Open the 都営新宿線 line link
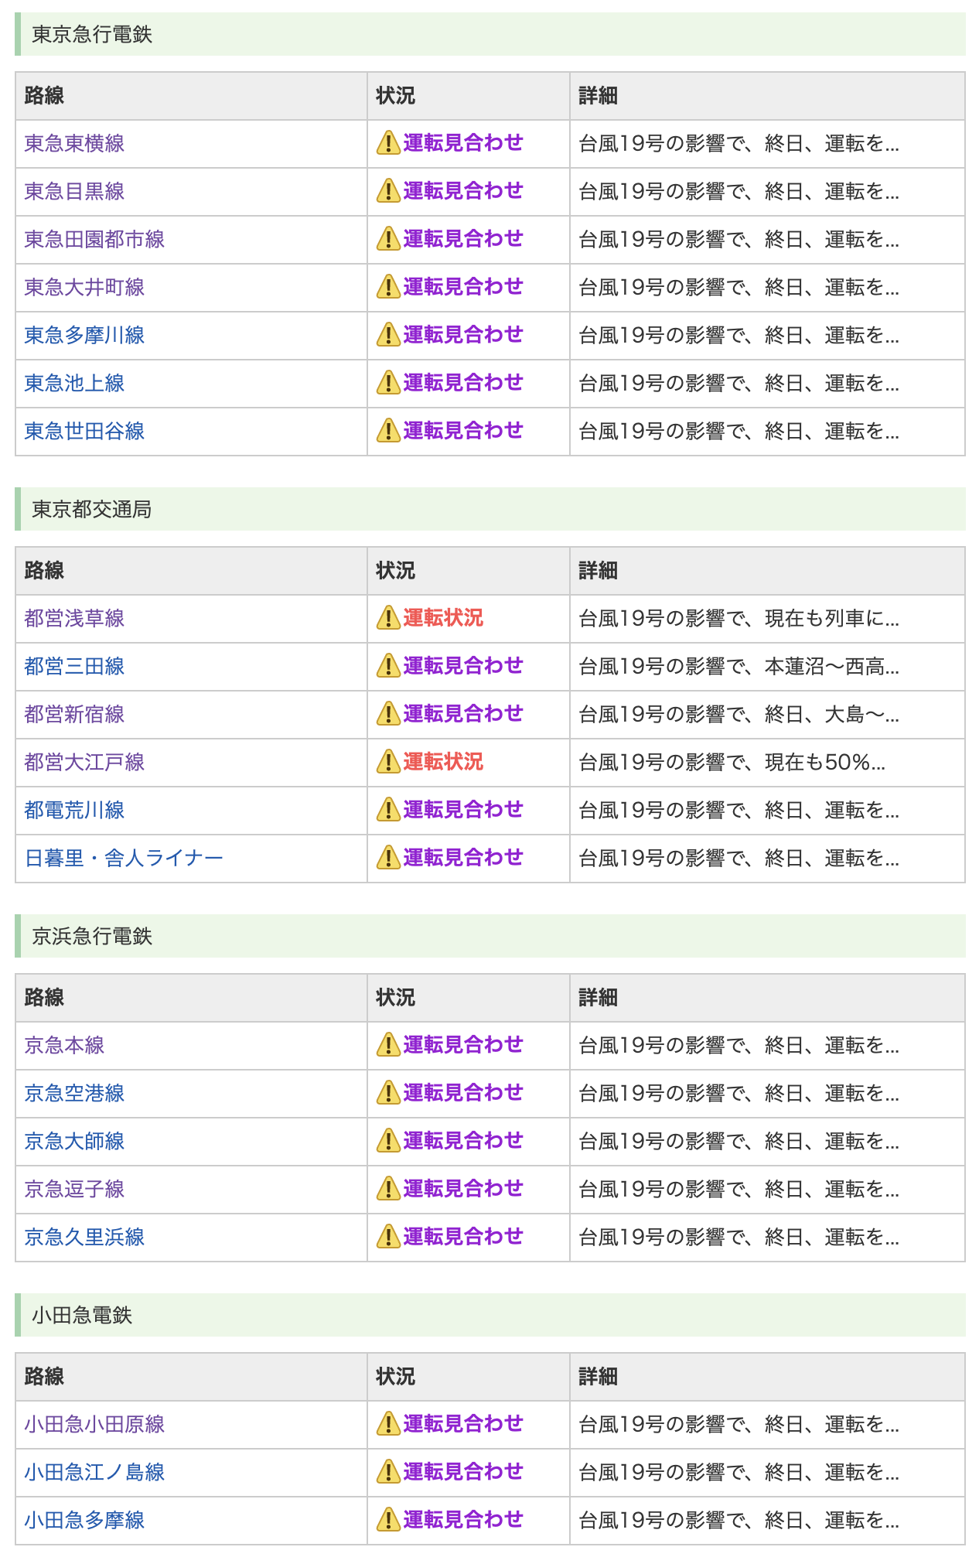The image size is (979, 1564). 74,715
